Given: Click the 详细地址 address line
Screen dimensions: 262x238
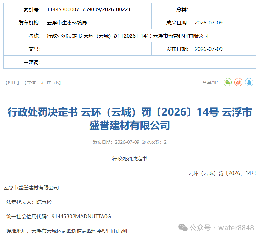Looking at the screenshot, I should click(67, 231).
